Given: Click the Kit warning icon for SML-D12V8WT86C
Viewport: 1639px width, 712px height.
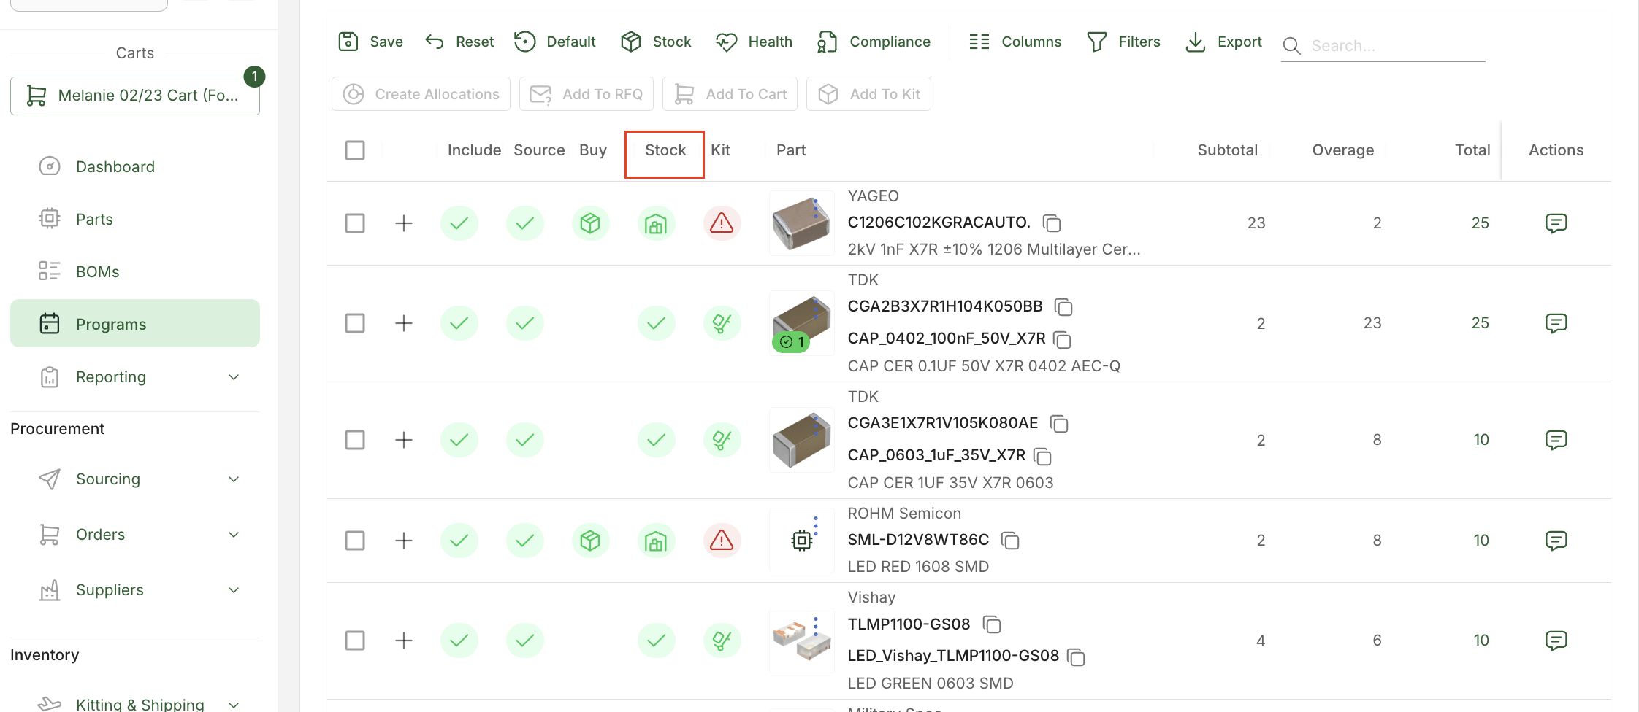Looking at the screenshot, I should click(x=722, y=541).
